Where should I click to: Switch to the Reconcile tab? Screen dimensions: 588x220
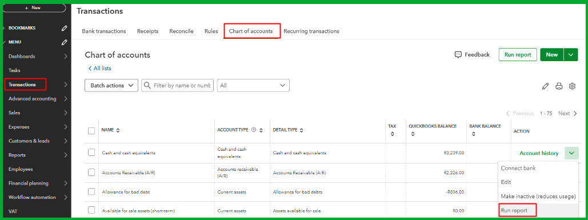[181, 31]
